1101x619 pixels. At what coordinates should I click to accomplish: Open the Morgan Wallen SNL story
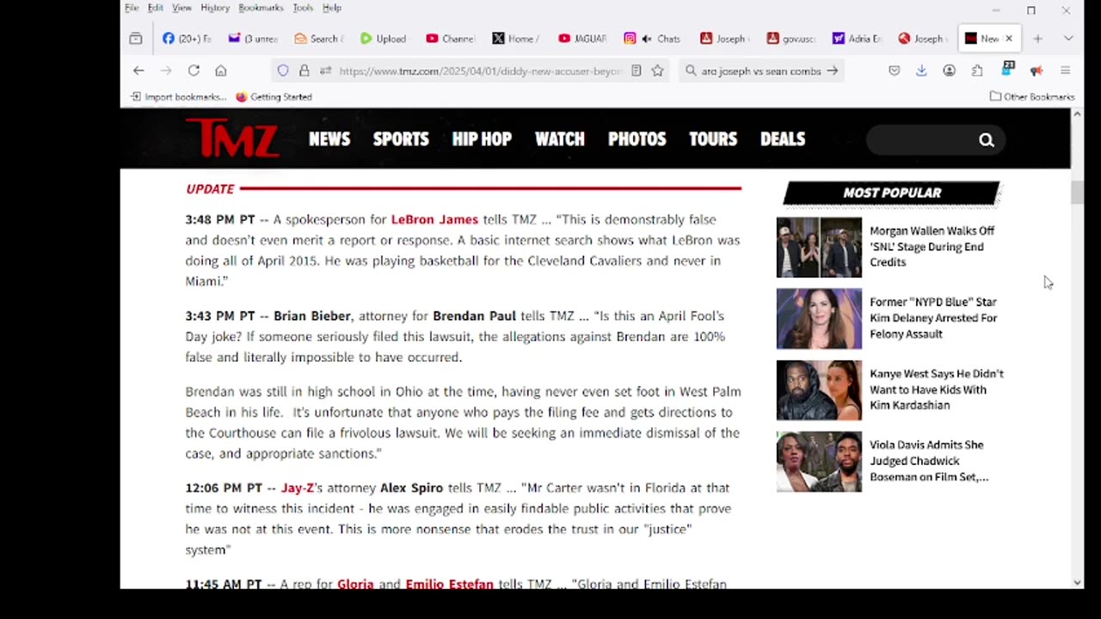click(932, 247)
